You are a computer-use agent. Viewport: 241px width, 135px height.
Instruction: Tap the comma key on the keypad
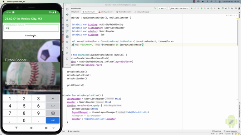[x=10, y=120]
